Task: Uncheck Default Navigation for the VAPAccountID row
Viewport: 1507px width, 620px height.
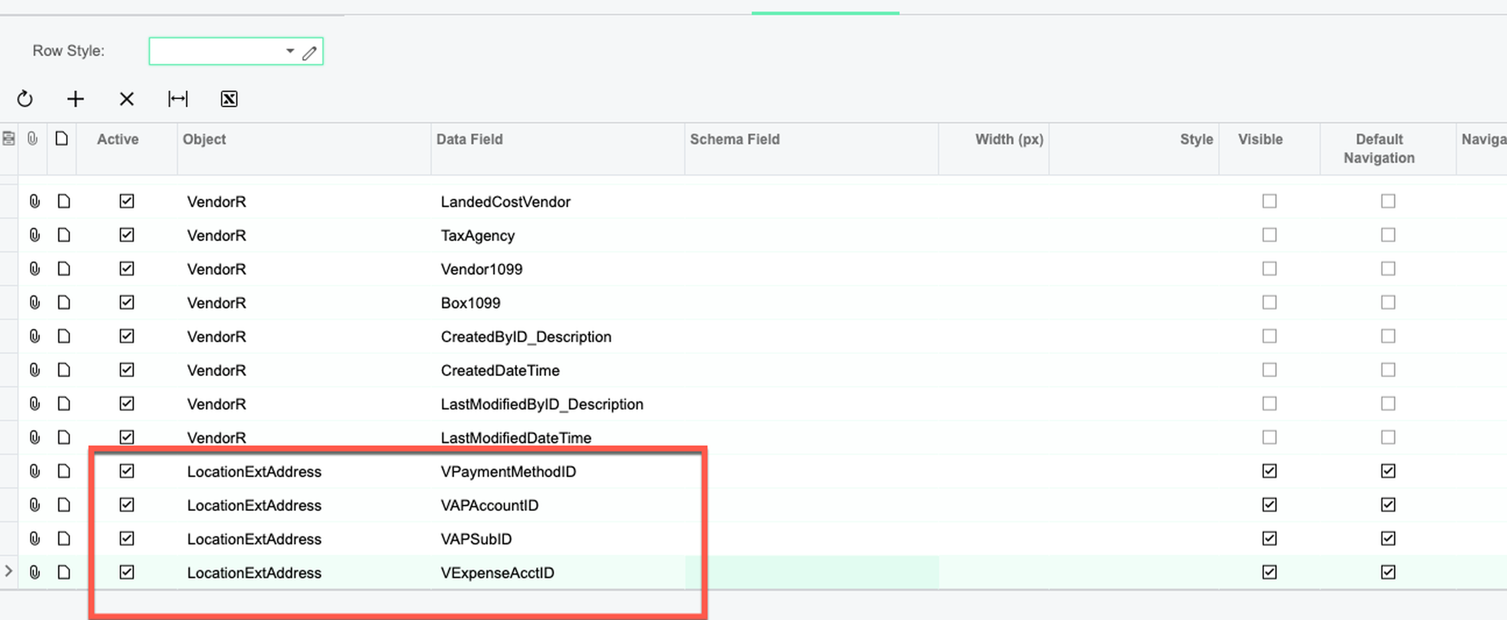Action: [1388, 505]
